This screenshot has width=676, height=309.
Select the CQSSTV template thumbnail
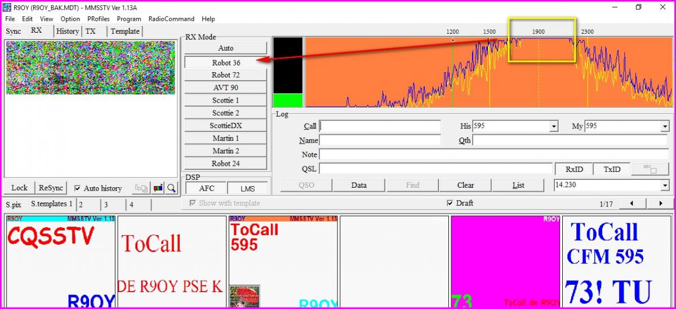[x=60, y=261]
